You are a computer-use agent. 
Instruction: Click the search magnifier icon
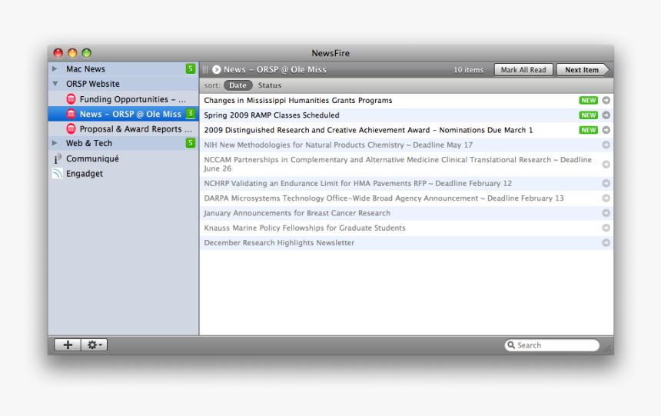point(511,345)
